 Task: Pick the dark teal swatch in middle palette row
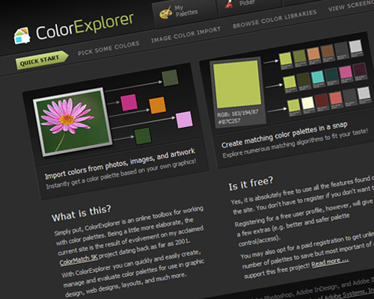coord(332,74)
